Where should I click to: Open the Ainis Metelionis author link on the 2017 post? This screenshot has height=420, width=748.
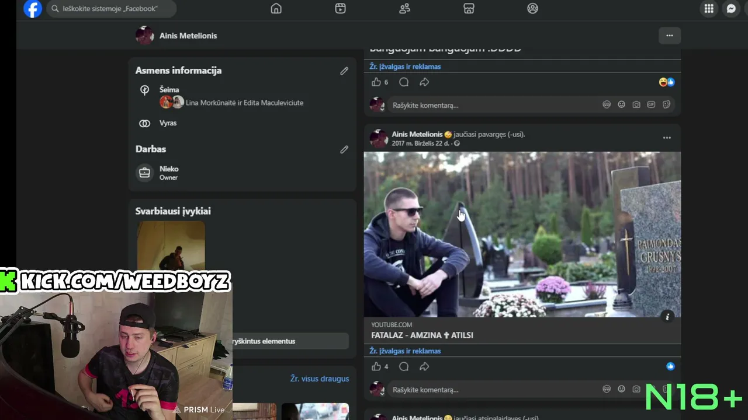417,134
